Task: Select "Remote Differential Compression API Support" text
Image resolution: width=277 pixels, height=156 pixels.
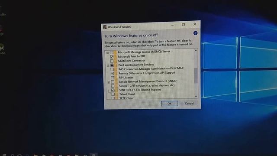Action: [x=147, y=73]
